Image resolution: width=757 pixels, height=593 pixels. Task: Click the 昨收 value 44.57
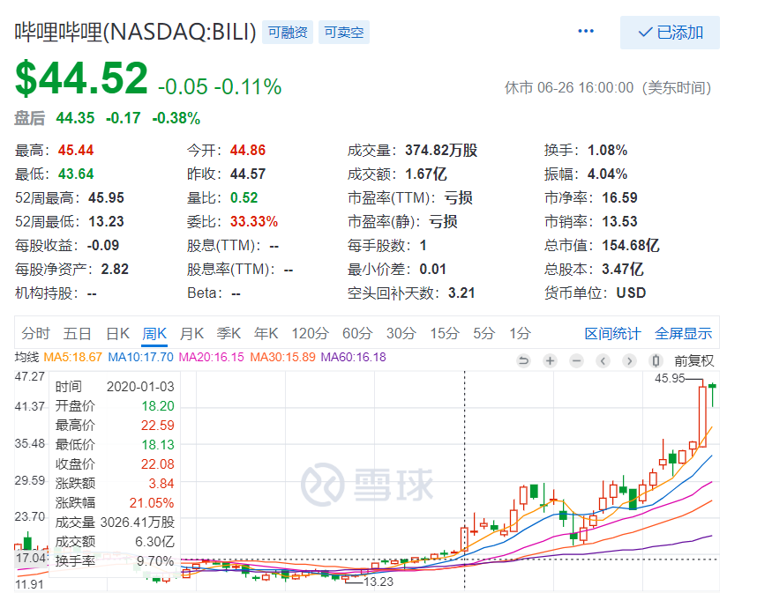coord(248,174)
